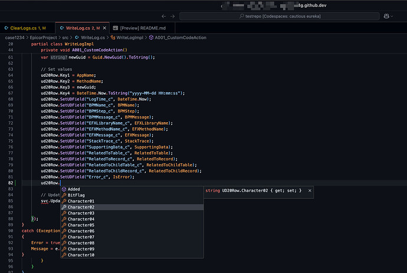
Task: Open A001_CustomCodeAction method breadcrumb
Action: coord(180,38)
